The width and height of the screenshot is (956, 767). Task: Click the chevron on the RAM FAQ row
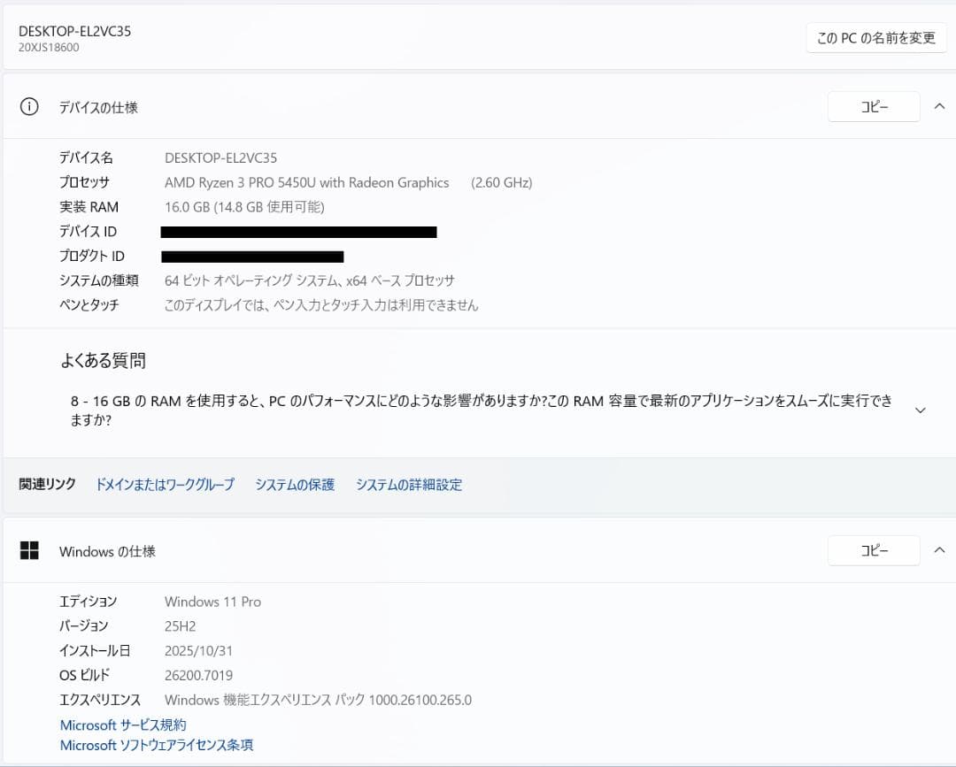tap(921, 410)
